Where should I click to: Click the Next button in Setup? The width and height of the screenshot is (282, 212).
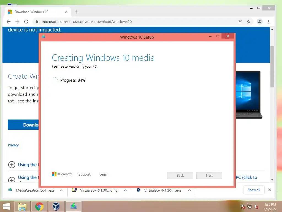pos(209,176)
